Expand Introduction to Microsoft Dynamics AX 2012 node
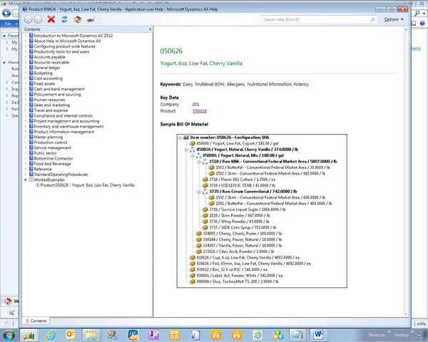This screenshot has height=342, width=428. click(x=26, y=36)
